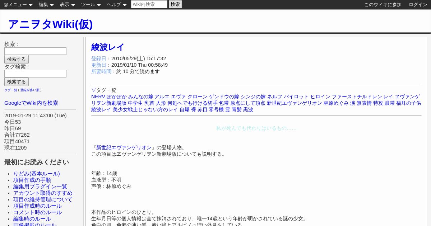Open the 原点にして頂点 tag
Screen dimensions: 431x226
click(248, 103)
